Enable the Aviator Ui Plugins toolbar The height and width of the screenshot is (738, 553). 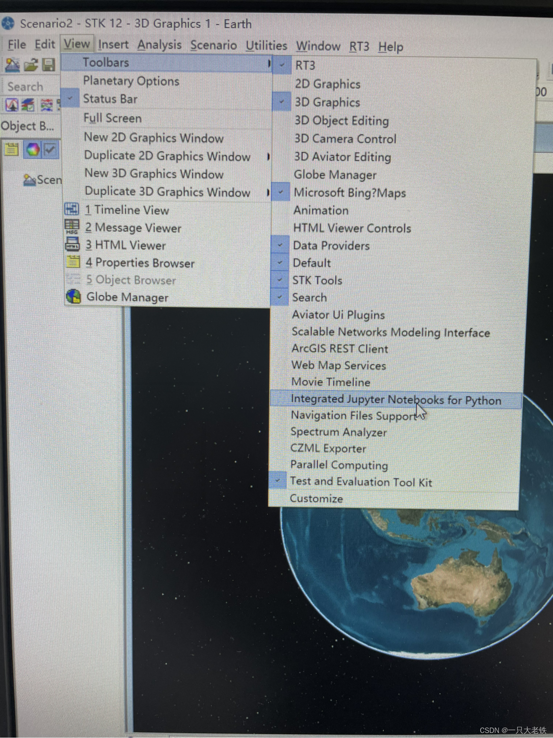(399, 314)
